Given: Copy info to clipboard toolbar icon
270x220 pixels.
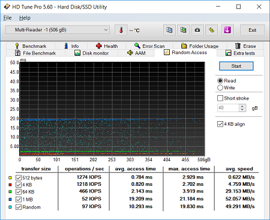Looking at the screenshot, I should (169, 30).
